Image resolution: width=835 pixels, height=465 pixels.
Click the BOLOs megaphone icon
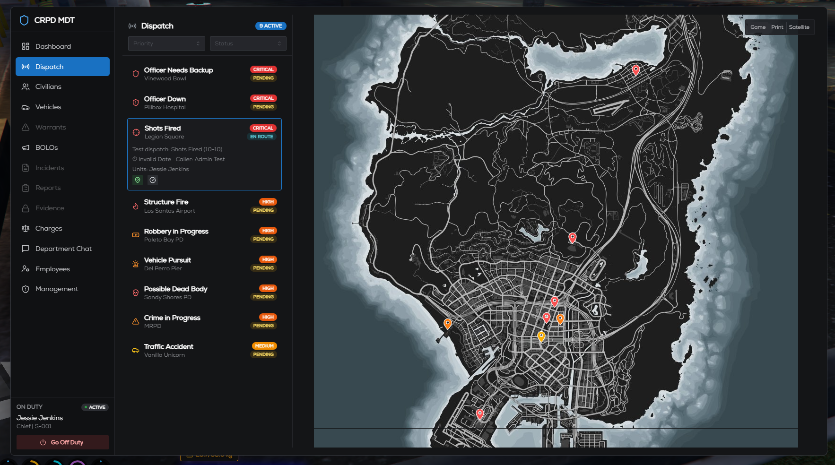pos(26,148)
